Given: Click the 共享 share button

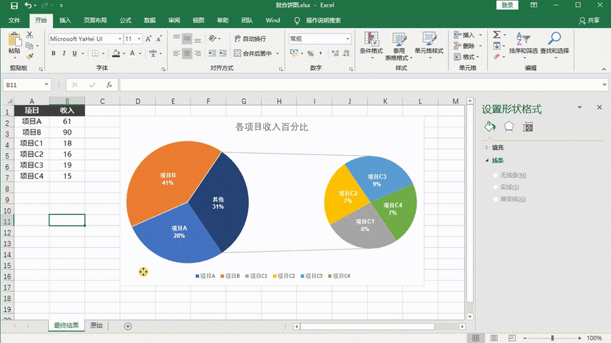Looking at the screenshot, I should (589, 20).
